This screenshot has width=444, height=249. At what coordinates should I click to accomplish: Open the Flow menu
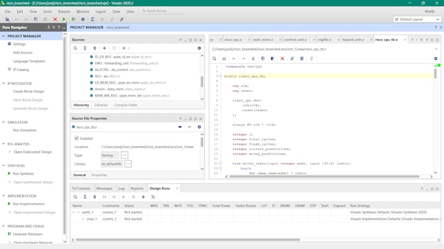tap(33, 12)
